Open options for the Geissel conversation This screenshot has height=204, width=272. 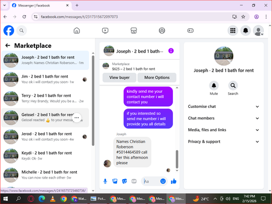(77, 118)
